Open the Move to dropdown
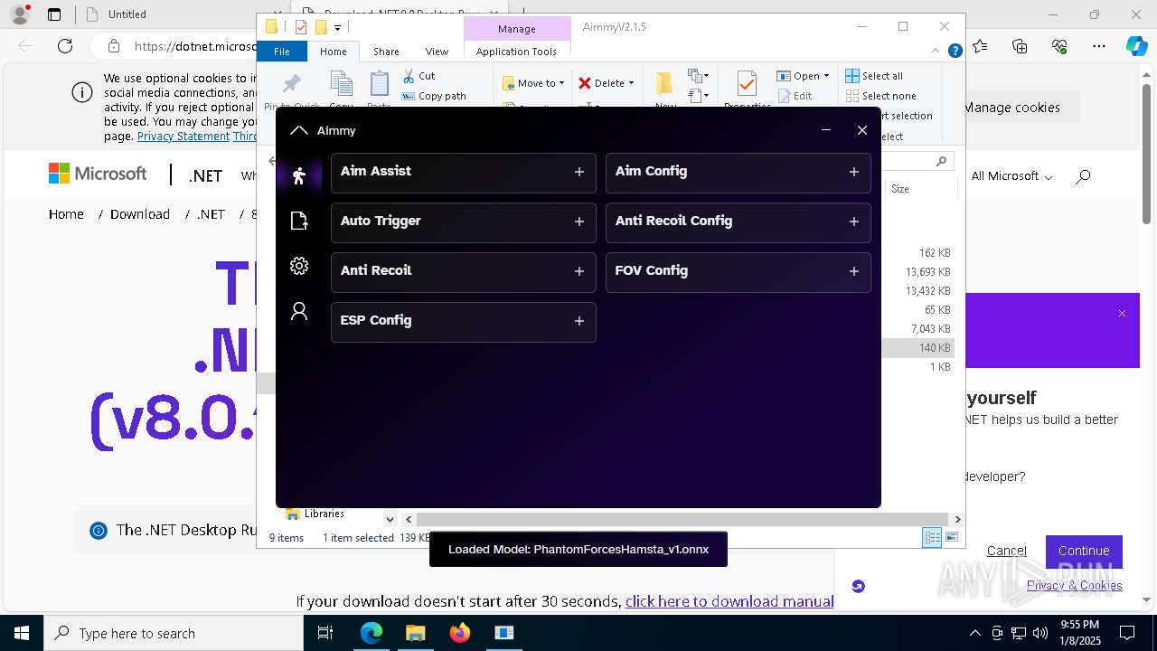The image size is (1157, 651). 533,83
